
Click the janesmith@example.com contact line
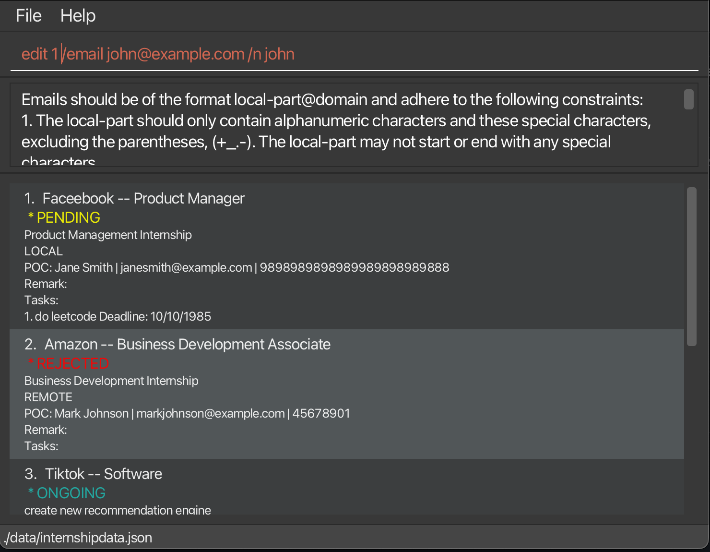pyautogui.click(x=237, y=267)
